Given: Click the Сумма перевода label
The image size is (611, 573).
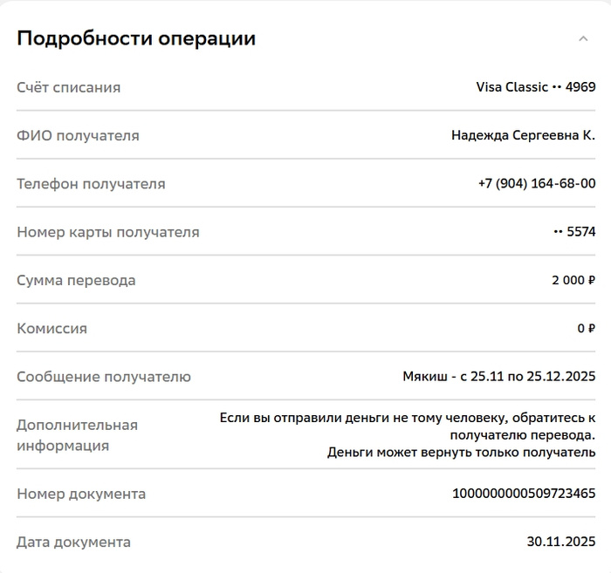Looking at the screenshot, I should (76, 281).
